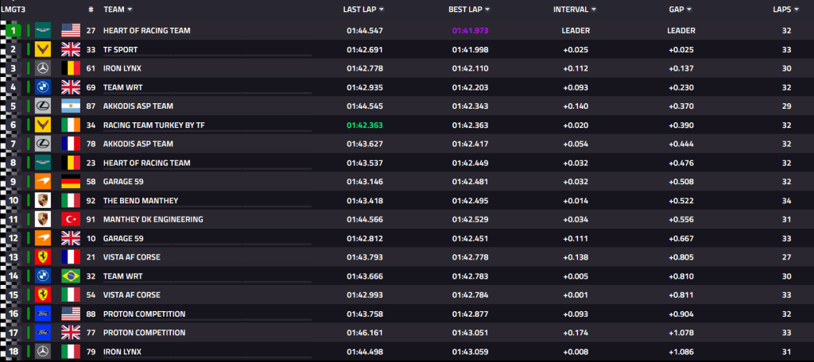Click the Lexus logo for car 78
The width and height of the screenshot is (814, 362).
tap(43, 144)
